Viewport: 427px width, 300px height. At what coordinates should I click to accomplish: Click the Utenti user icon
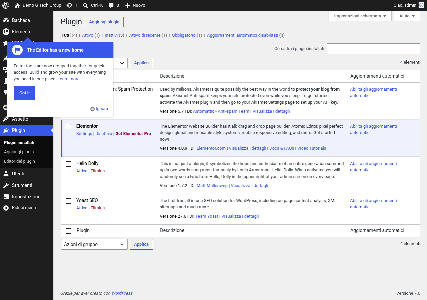(x=6, y=174)
